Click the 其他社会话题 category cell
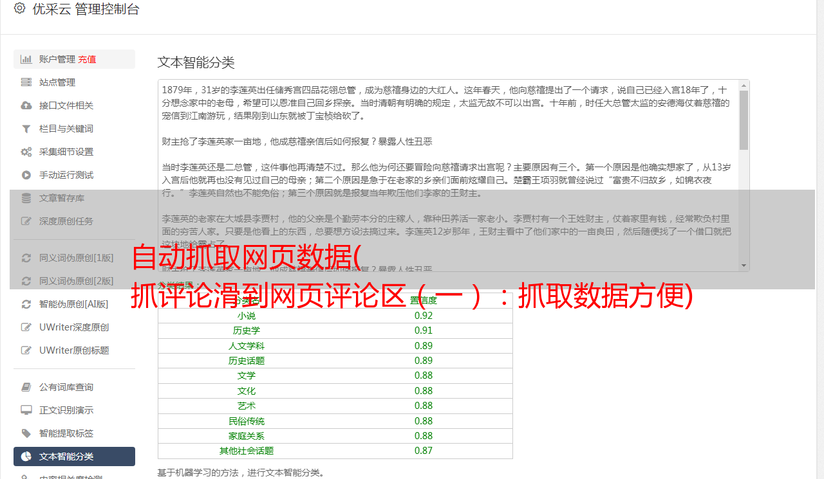 [247, 451]
